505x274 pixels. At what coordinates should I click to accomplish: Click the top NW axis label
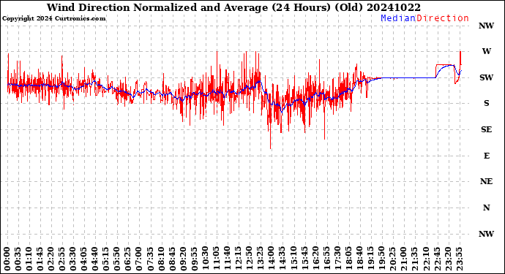[x=486, y=26]
